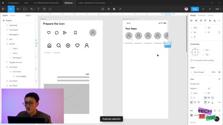Add a new fill with plus icon
The width and height of the screenshot is (223, 125).
click(219, 110)
